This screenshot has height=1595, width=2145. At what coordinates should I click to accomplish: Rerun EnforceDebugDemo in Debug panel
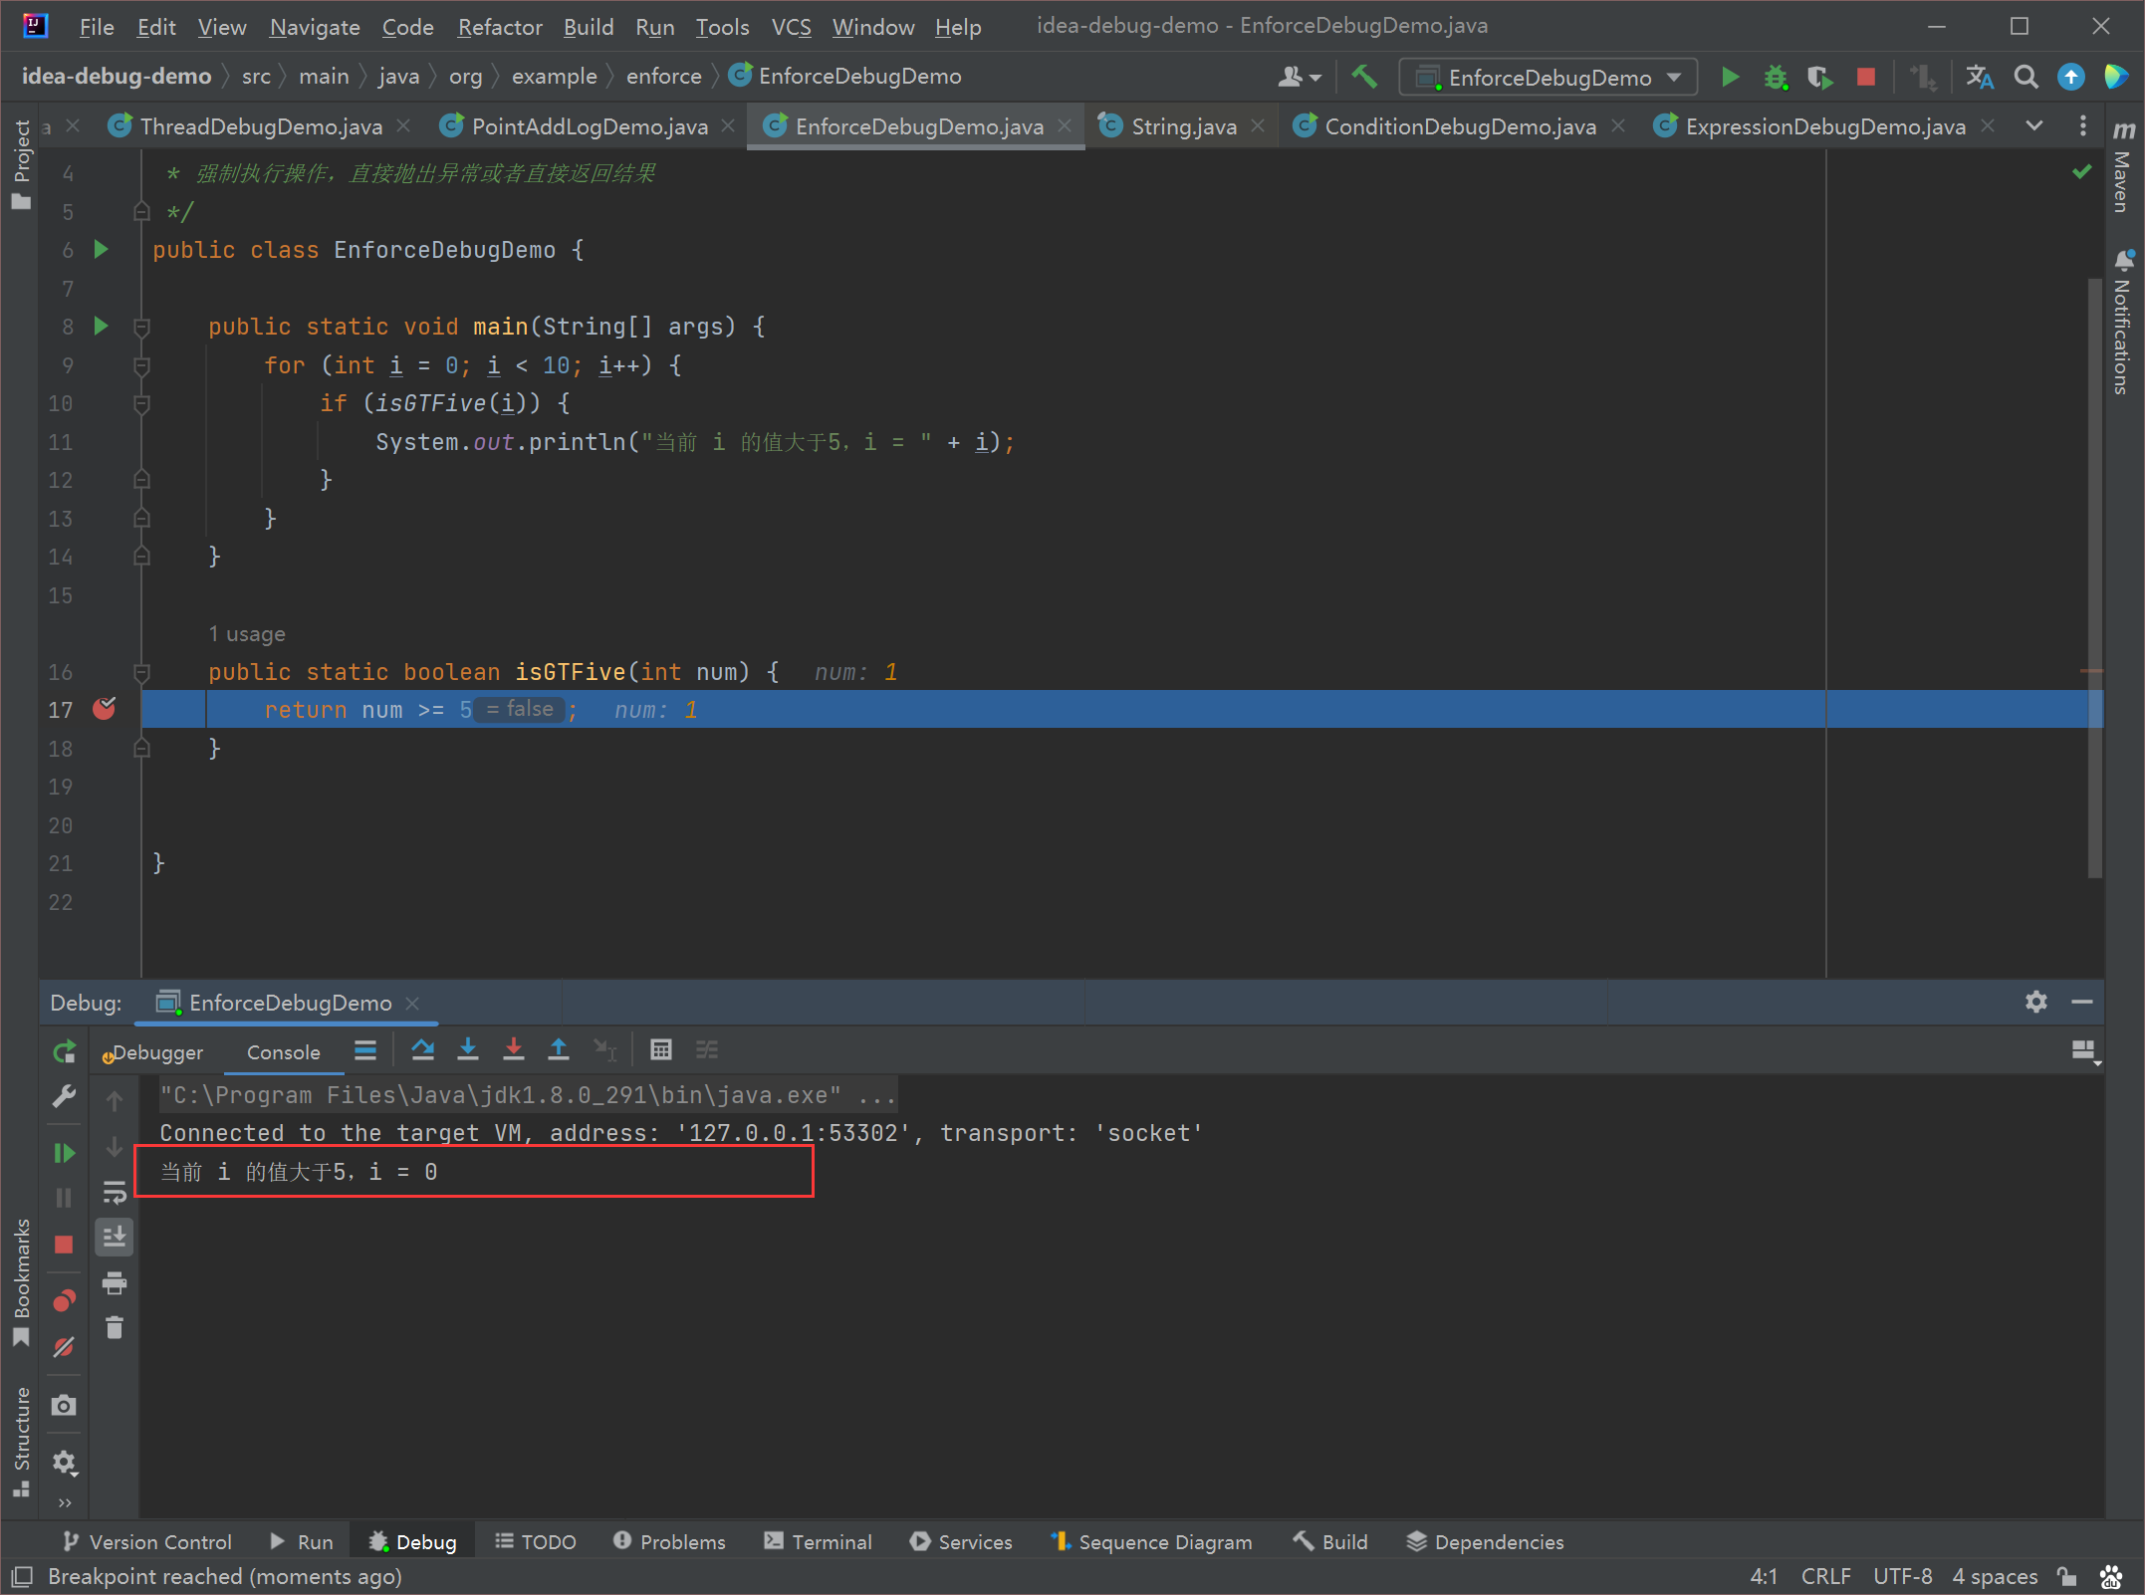[64, 1051]
